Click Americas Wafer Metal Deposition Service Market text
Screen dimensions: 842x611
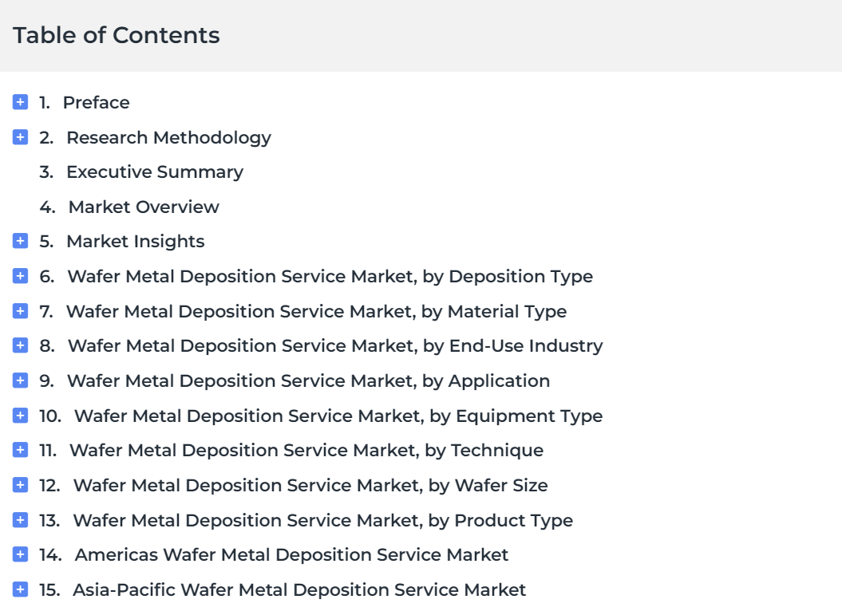click(291, 555)
